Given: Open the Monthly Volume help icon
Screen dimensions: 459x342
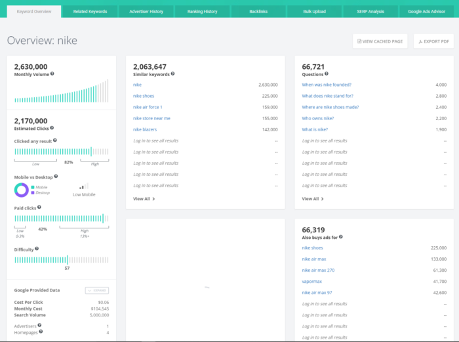Looking at the screenshot, I should (x=52, y=74).
